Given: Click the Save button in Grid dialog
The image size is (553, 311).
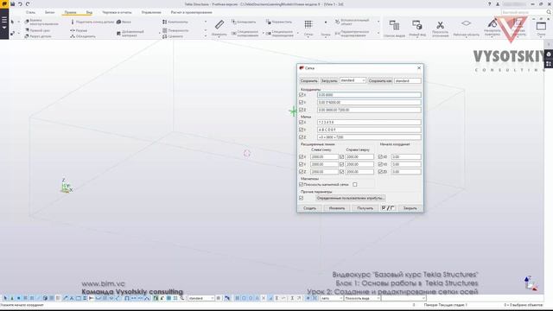Looking at the screenshot, I should tap(309, 80).
